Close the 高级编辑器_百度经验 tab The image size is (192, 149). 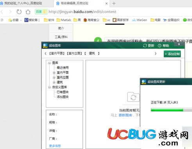pyautogui.click(x=106, y=4)
